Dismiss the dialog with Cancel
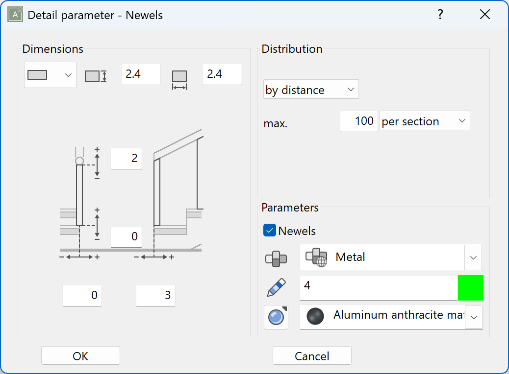 312,355
